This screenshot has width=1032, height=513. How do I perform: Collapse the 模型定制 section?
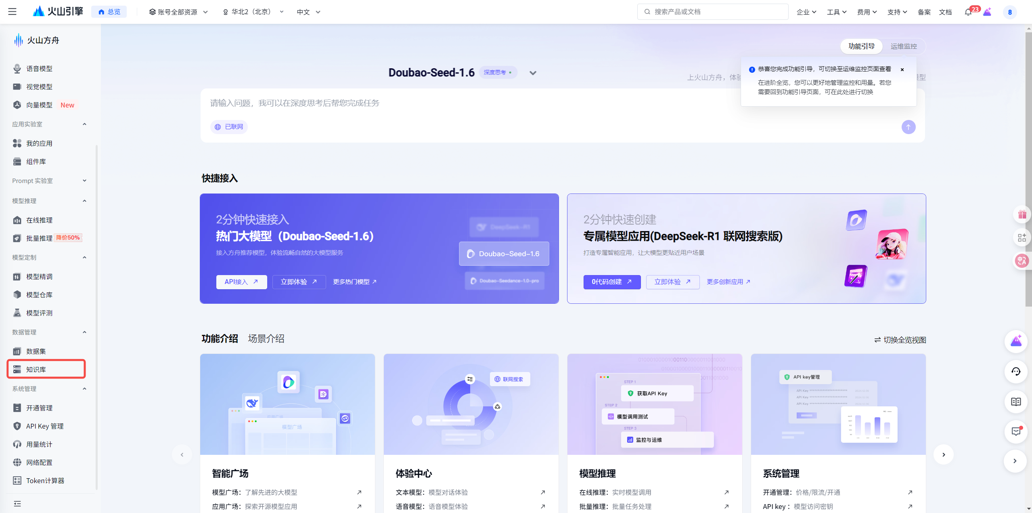[84, 257]
